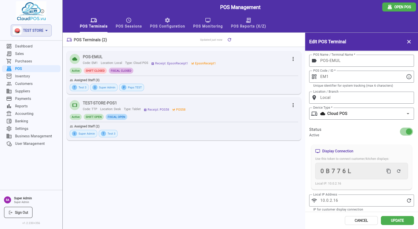Toggle the Active status switch
Screen dimensions: 418x229
tap(406, 132)
